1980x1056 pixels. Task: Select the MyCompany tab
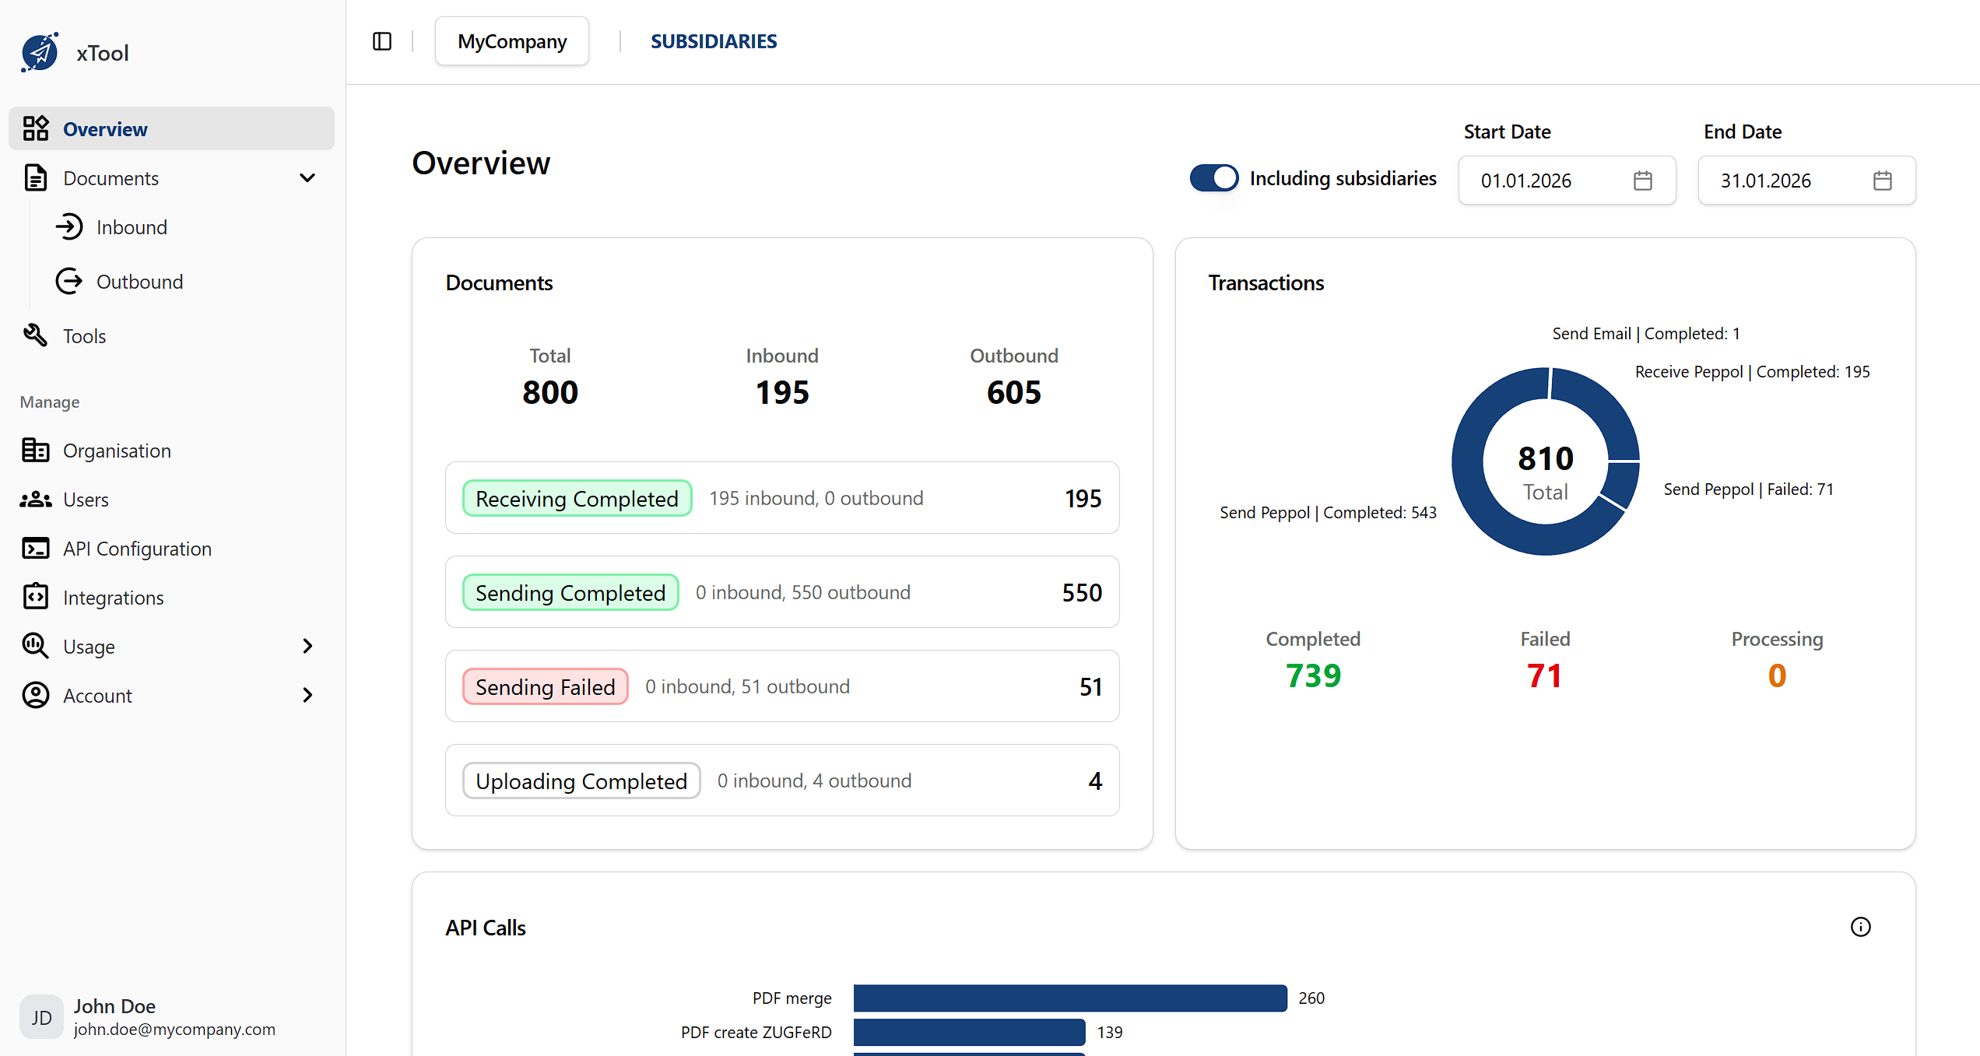click(511, 40)
